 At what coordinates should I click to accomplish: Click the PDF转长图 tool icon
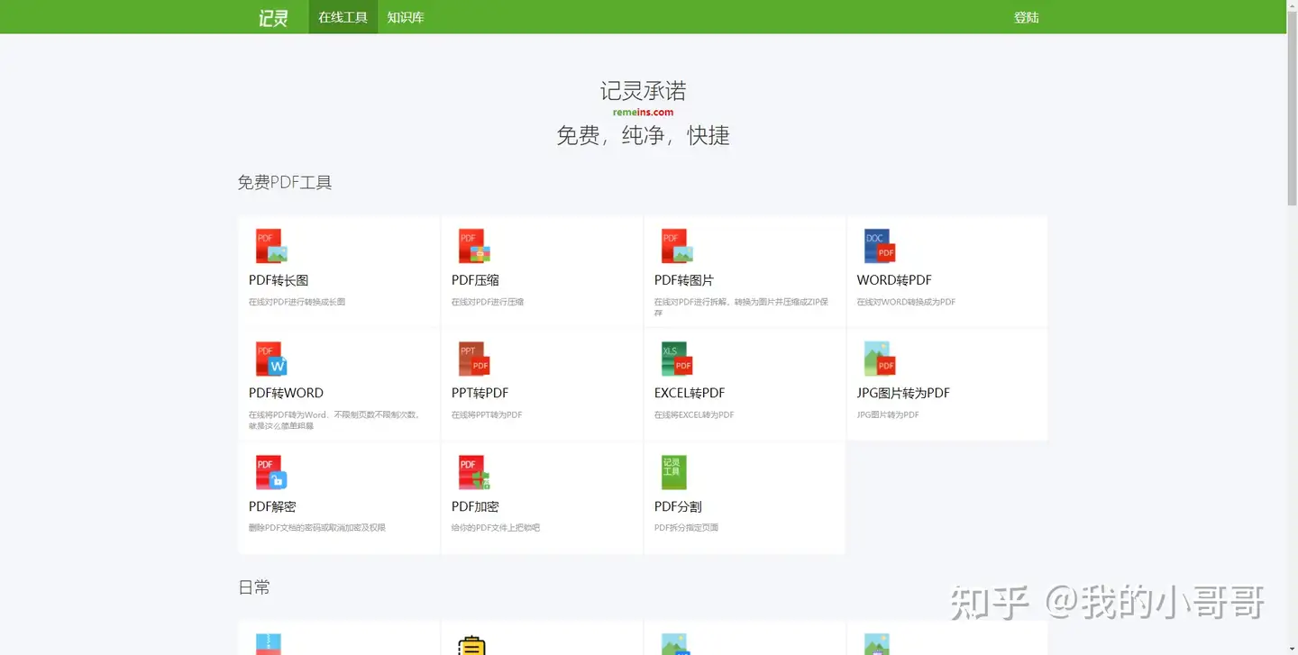tap(271, 247)
